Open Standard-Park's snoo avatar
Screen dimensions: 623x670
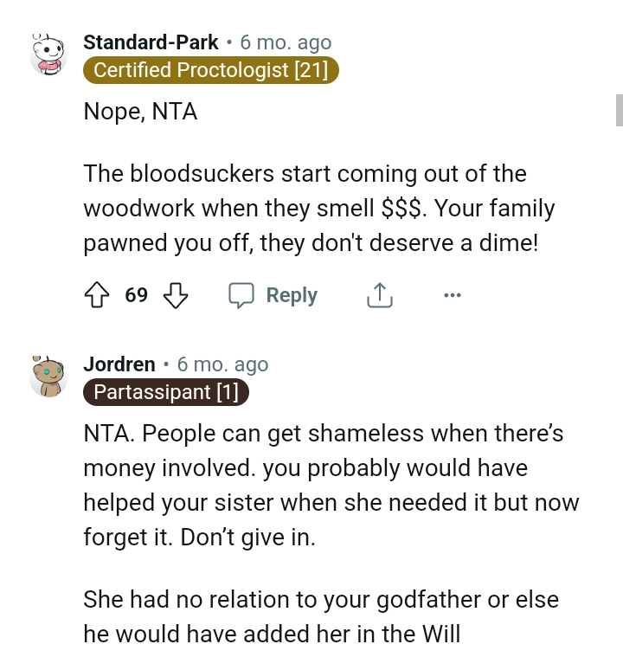click(48, 54)
